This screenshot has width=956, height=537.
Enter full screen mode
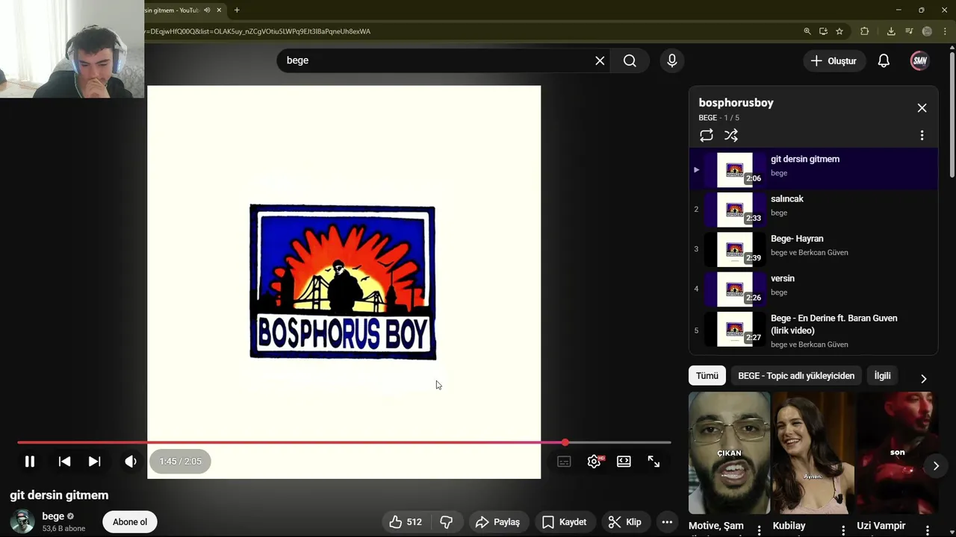pos(654,462)
